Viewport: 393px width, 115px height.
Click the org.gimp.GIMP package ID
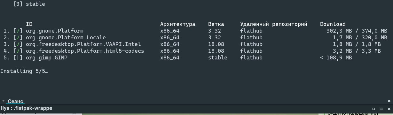click(x=47, y=58)
